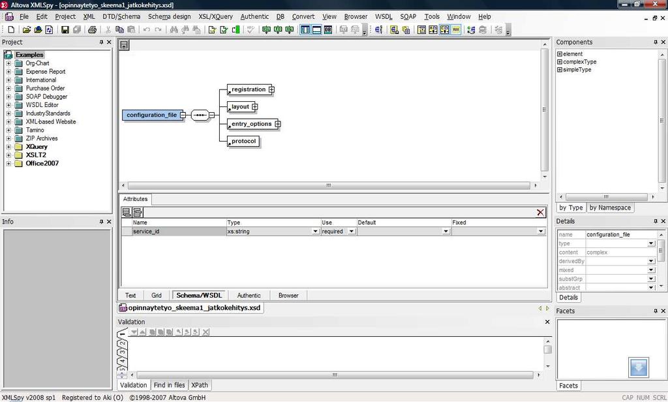The height and width of the screenshot is (402, 668).
Task: Click the Spelling check ABC icon
Action: tap(250, 30)
